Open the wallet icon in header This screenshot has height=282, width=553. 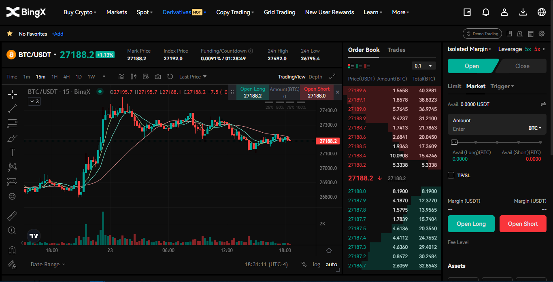pos(467,12)
